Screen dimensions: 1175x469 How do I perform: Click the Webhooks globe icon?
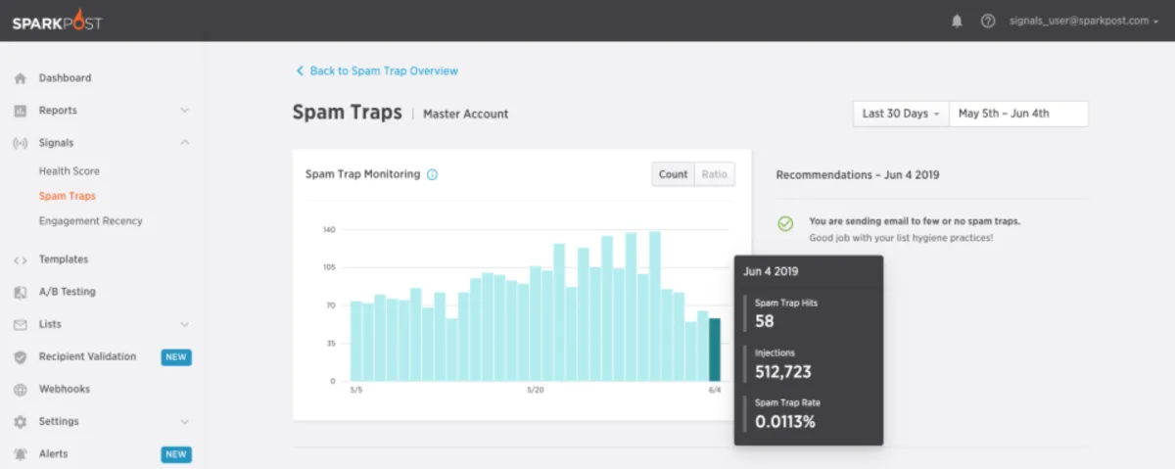[20, 390]
